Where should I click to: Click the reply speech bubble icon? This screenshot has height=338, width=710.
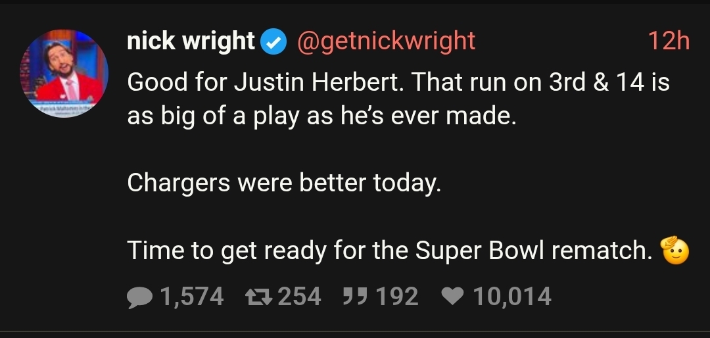coord(139,297)
